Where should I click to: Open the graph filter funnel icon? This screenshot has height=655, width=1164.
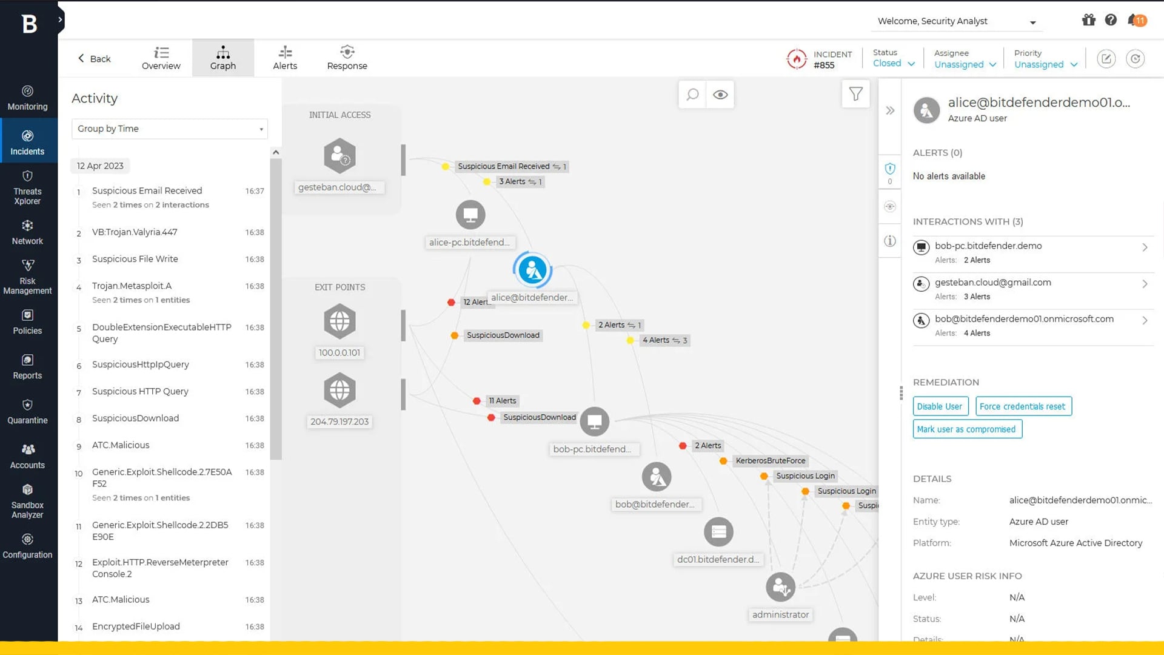tap(855, 94)
